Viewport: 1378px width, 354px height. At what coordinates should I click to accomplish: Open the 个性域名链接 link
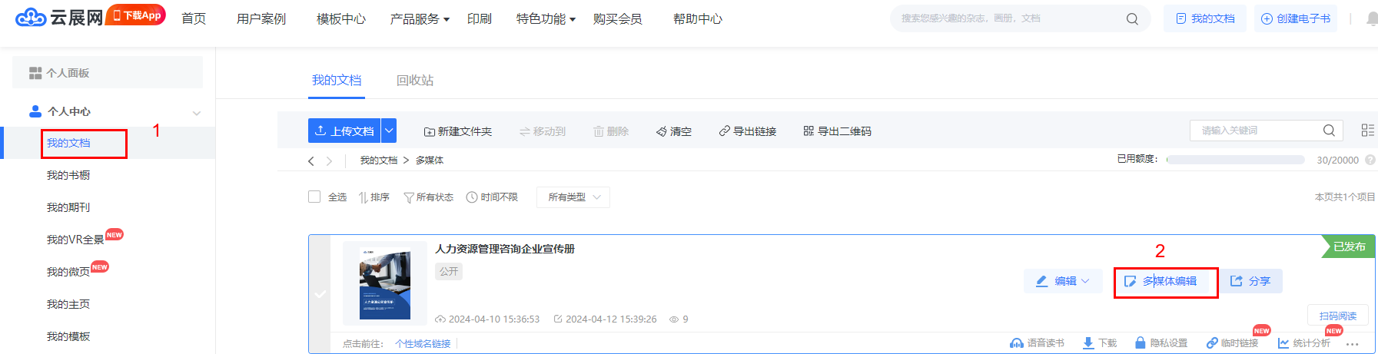tap(423, 343)
